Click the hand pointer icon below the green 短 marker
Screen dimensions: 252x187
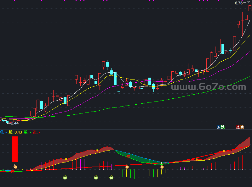coord(127,167)
